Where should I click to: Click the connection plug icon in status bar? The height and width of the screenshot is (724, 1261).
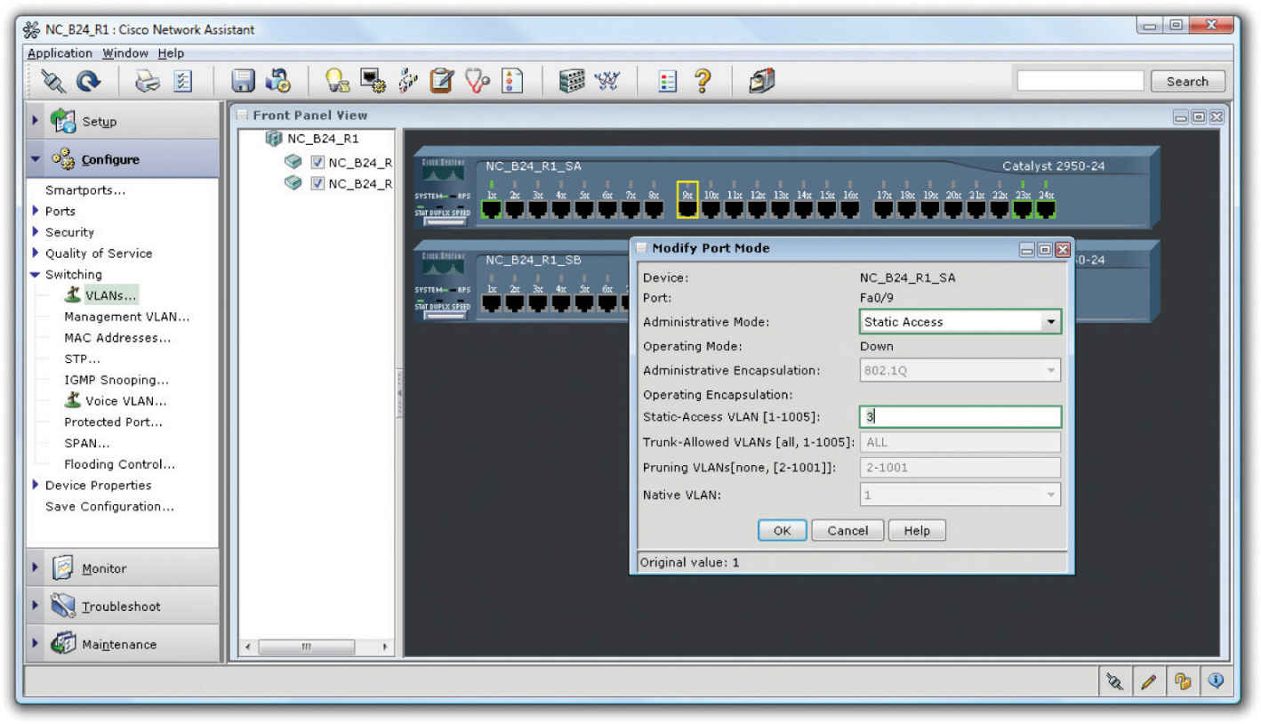[x=1115, y=681]
